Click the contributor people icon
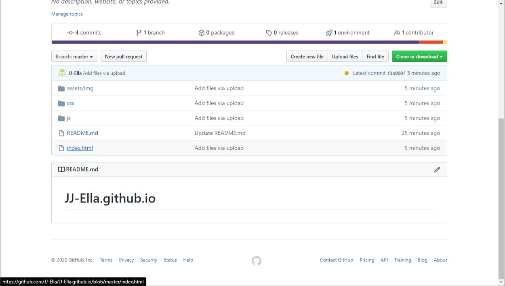Screen dimensions: 505x286 tap(397, 33)
